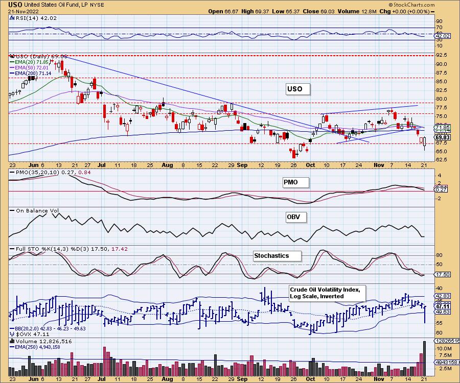Click the 69.03 current price tag
The width and height of the screenshot is (460, 383).
pos(443,137)
